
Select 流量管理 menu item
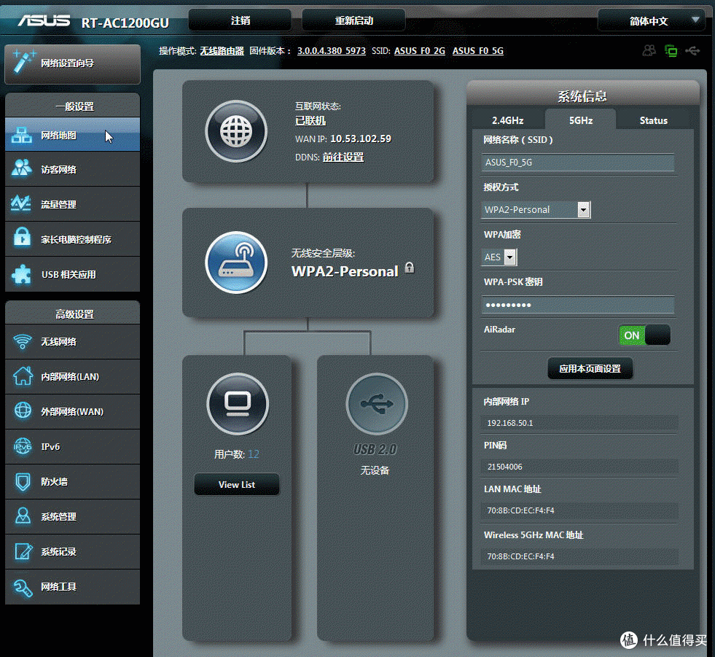(x=72, y=204)
